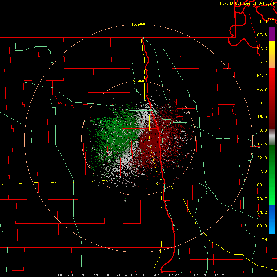Click the TH label on the legend
Viewport: 277px width, 277px height.
(x=264, y=240)
